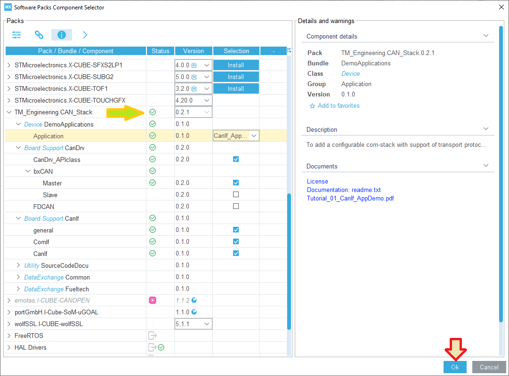Screen dimensions: 509x376
Task: Click emotas I-CUBE-CANOPEN pink chip status icon
Action: (x=153, y=300)
